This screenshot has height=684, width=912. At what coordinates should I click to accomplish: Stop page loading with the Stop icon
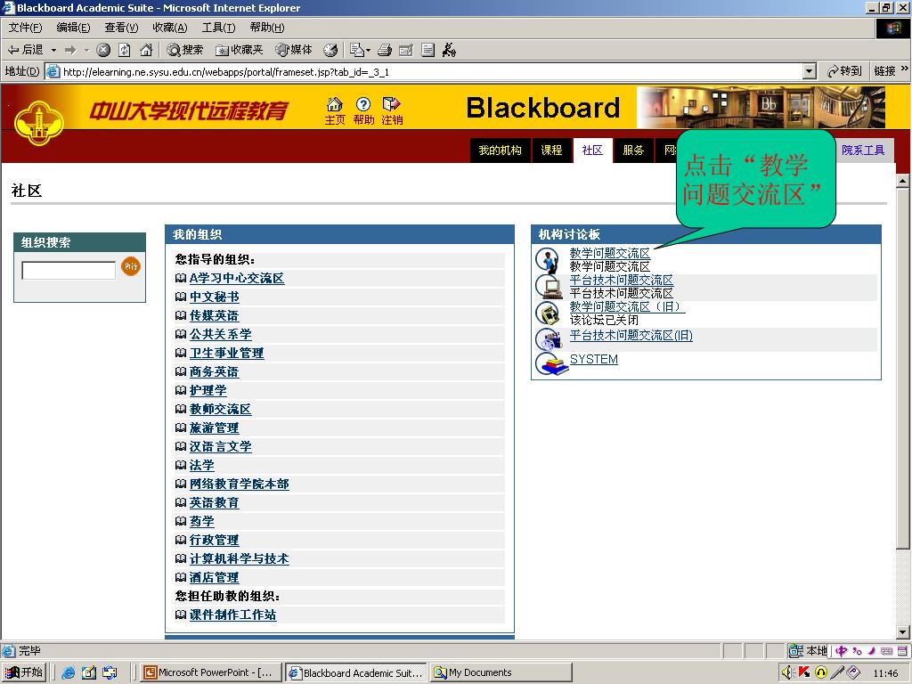(103, 50)
